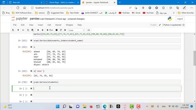Run cell In [70] step icon

point(31,82)
